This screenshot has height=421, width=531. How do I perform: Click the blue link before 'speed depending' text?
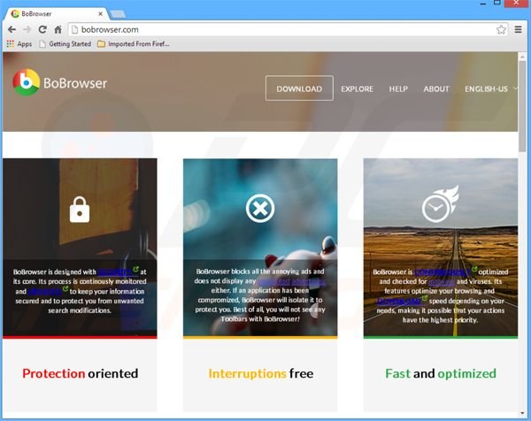(399, 301)
